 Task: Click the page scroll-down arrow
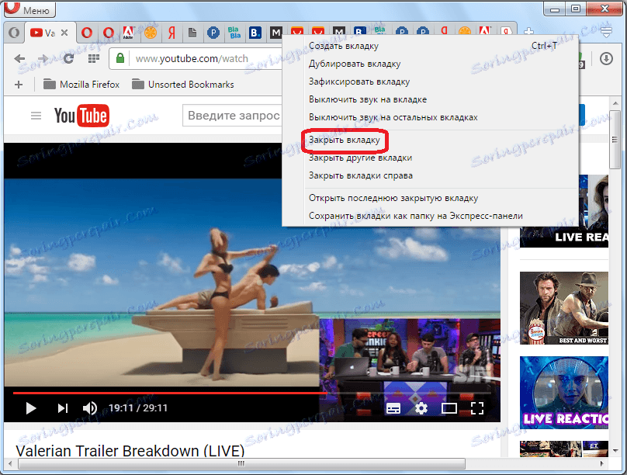point(615,450)
